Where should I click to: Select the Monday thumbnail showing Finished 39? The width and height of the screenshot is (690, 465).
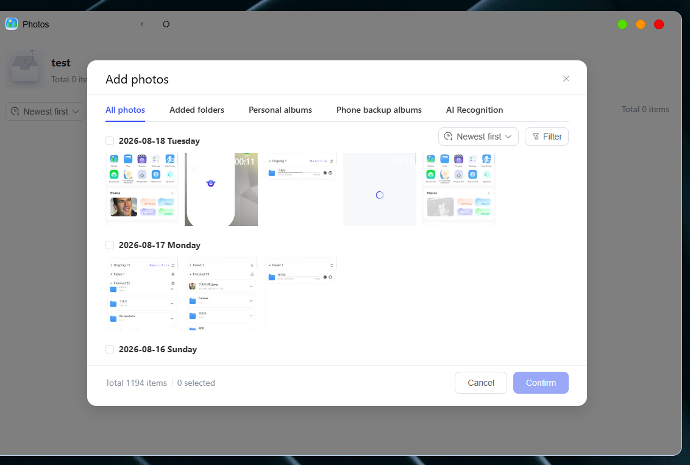click(221, 294)
